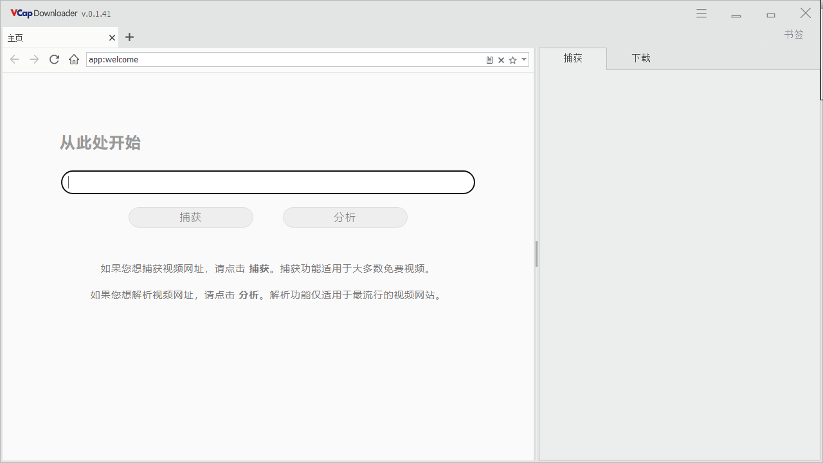Click the browser Back navigation arrow

tap(14, 59)
